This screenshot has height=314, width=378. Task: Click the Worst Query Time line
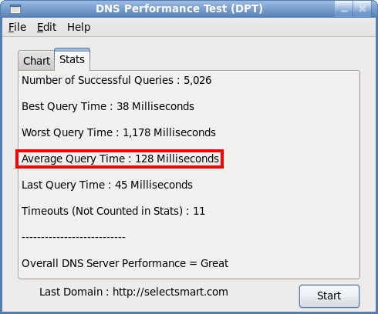point(119,132)
